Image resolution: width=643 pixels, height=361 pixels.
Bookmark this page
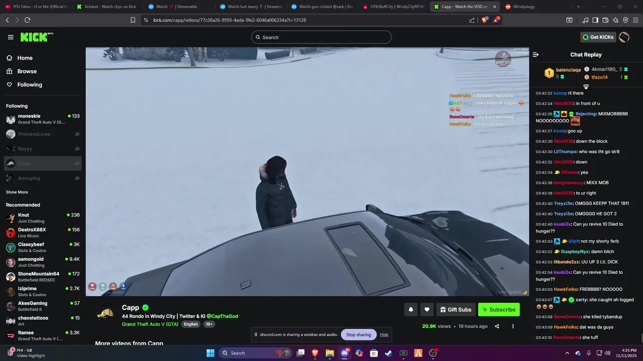133,20
